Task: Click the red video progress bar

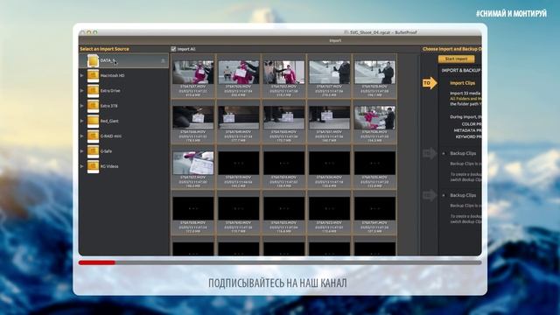Action: (97, 262)
